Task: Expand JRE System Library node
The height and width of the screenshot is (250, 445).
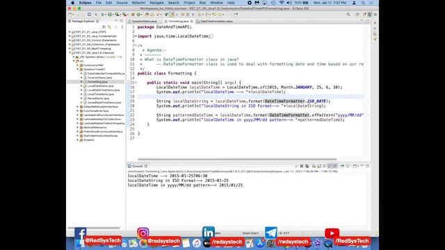Action: click(74, 57)
